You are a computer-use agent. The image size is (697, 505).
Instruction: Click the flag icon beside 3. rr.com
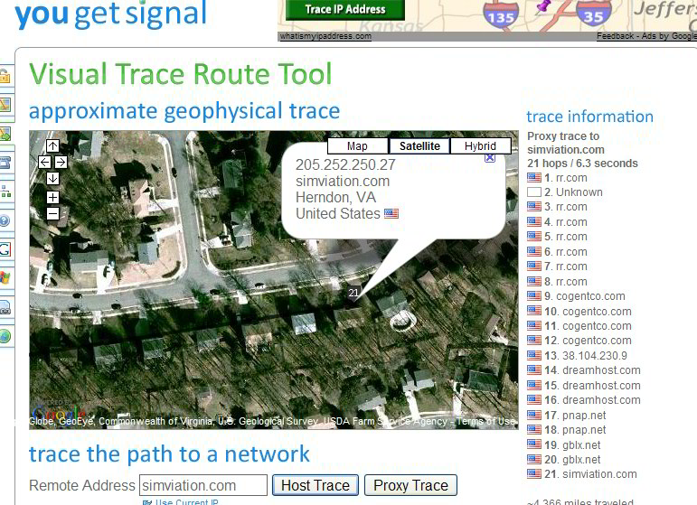(534, 207)
